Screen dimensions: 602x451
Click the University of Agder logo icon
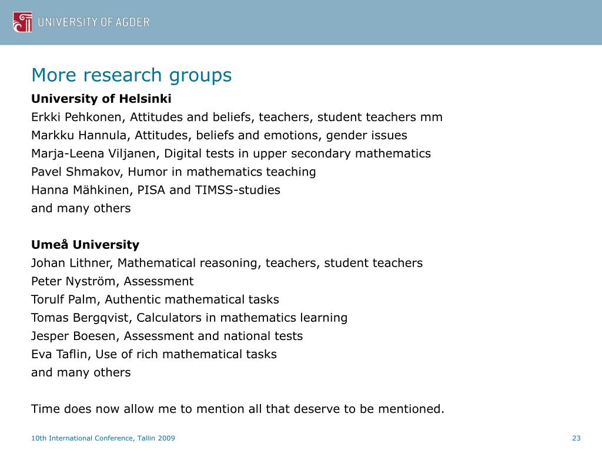23,22
